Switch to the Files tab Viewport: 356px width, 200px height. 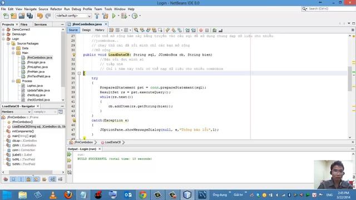coord(24,24)
